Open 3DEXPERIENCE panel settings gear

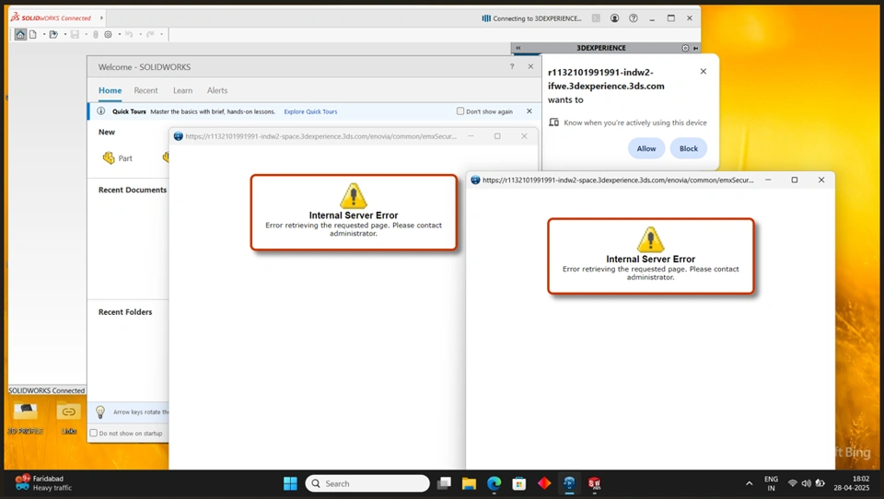click(685, 48)
